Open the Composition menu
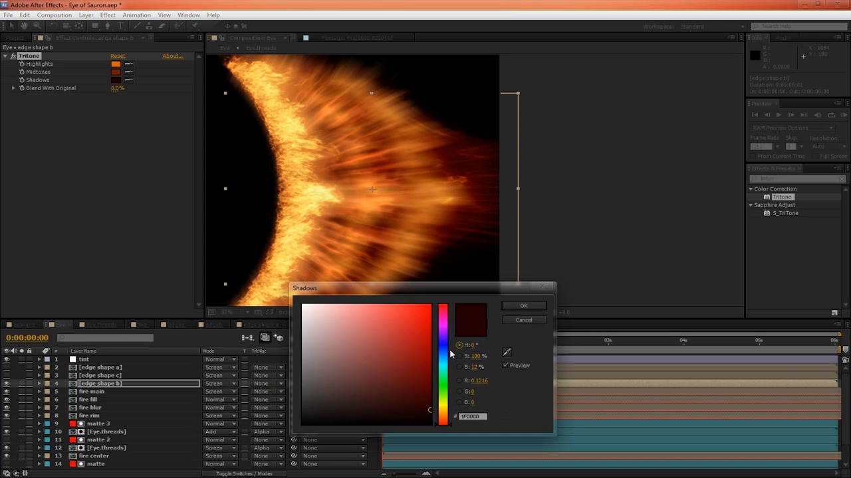This screenshot has height=478, width=851. 55,15
